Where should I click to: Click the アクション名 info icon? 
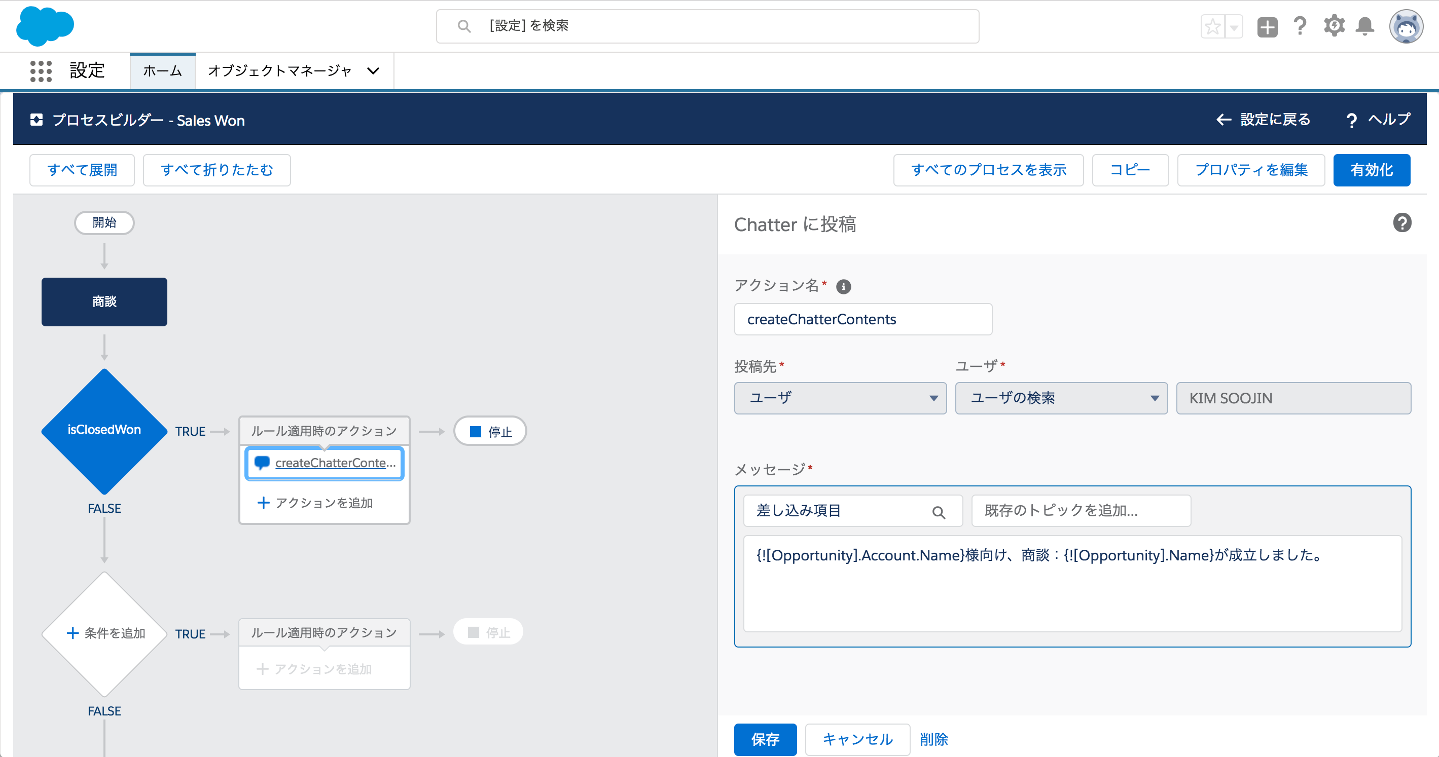843,286
